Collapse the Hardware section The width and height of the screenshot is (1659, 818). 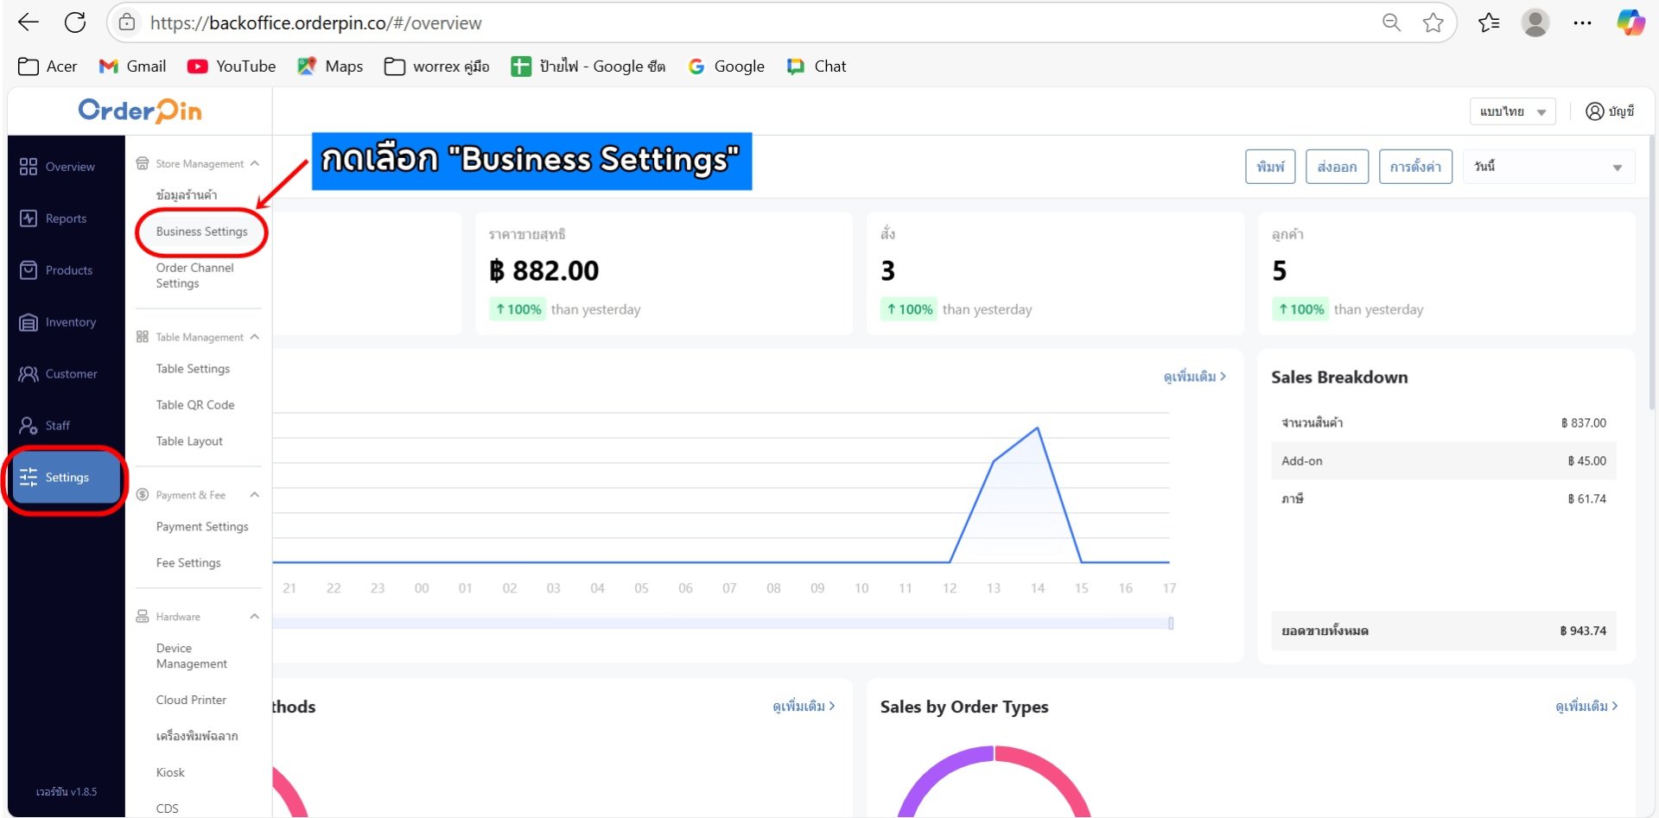coord(255,617)
